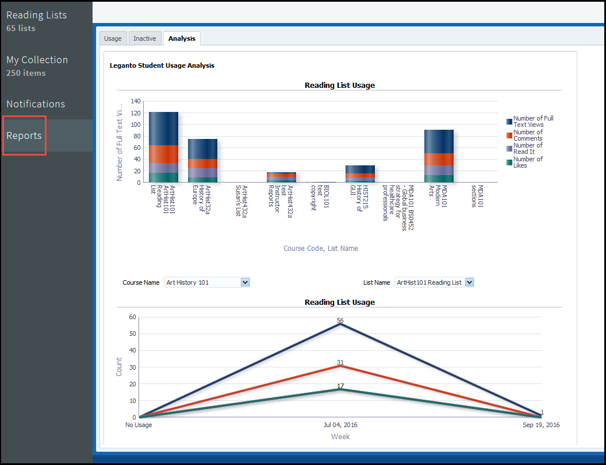Image resolution: width=606 pixels, height=465 pixels.
Task: Click the ArtHist32a History of Europe bar
Action: [x=202, y=161]
